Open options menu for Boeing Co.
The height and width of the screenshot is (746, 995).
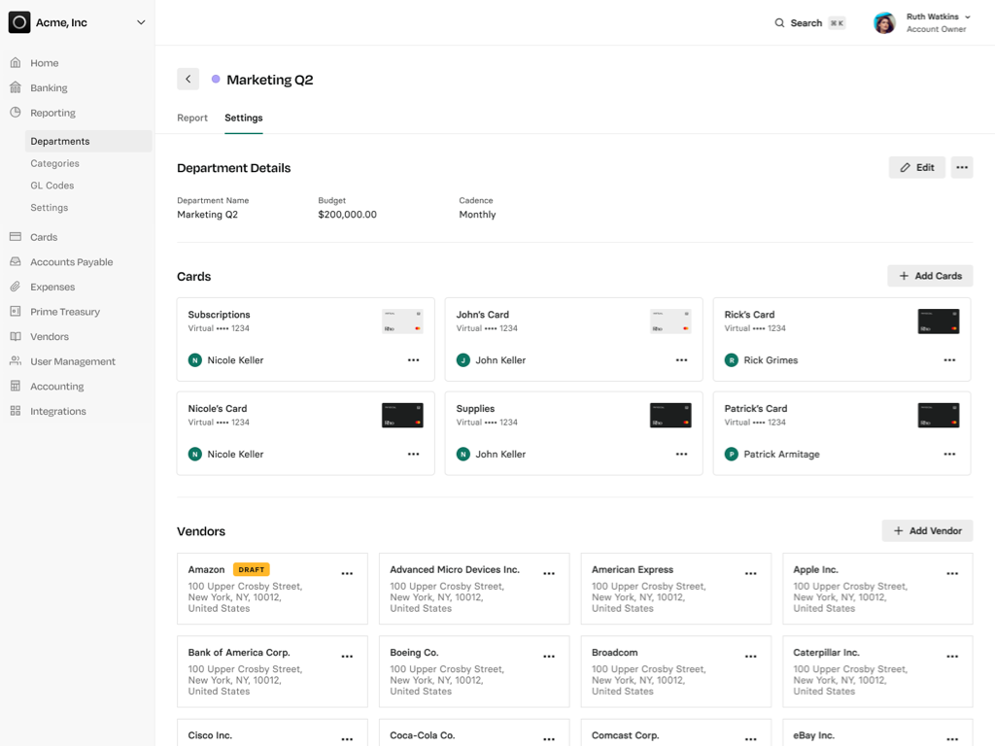[549, 657]
